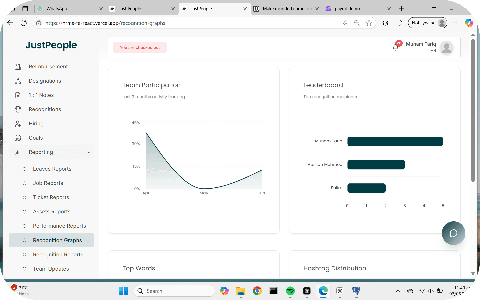Click the notification bell icon
Screen dimensions: 480x300
[x=395, y=47]
